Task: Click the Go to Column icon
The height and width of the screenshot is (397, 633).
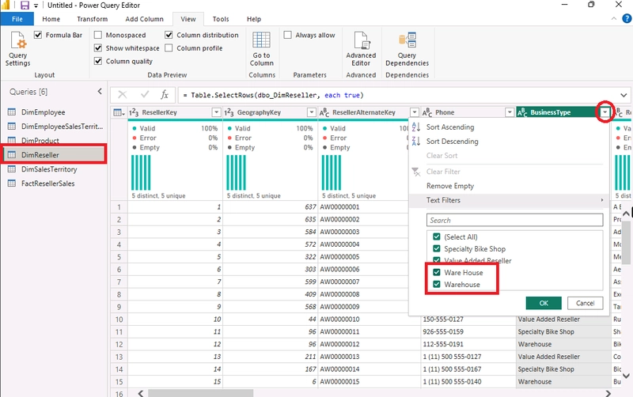Action: 261,40
